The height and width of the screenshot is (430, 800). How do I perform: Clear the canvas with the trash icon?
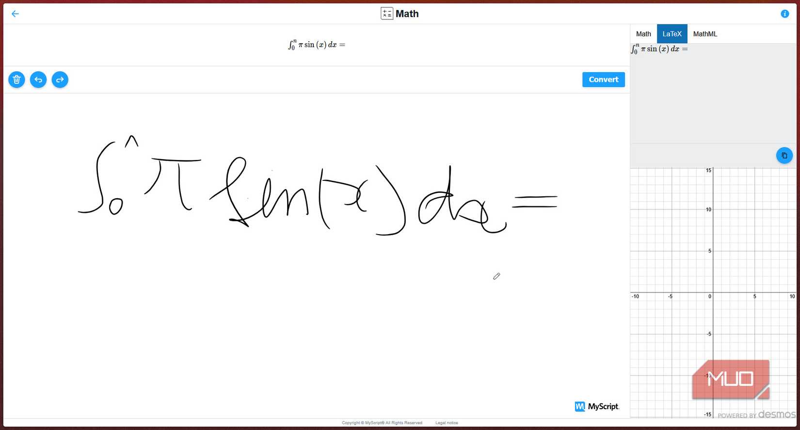coord(16,80)
